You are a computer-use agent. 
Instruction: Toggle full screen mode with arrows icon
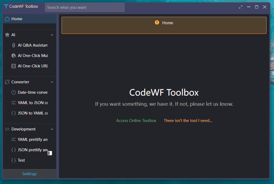241,7
